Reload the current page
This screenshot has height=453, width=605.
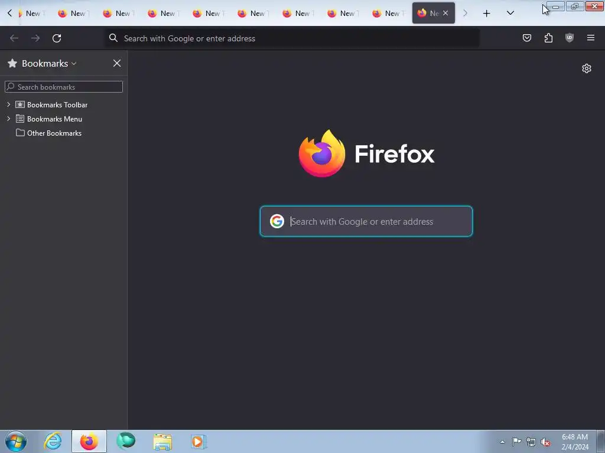[57, 38]
